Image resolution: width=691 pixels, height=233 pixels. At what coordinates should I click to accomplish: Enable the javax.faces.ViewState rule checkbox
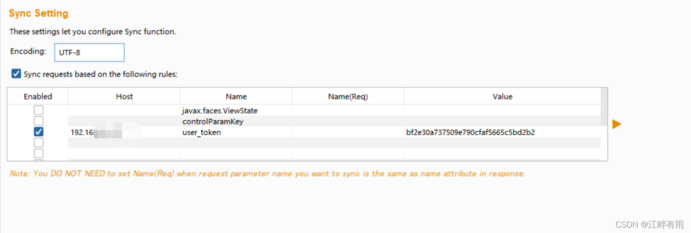pos(39,110)
